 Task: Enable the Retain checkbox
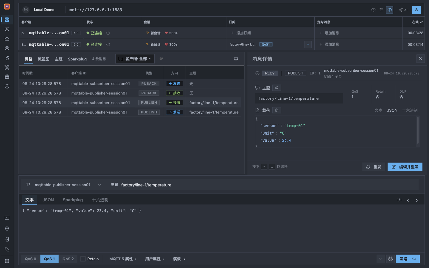[83, 259]
